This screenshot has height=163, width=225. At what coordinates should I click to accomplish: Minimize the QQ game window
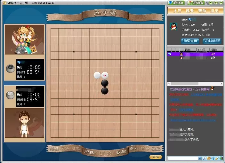coord(211,3)
